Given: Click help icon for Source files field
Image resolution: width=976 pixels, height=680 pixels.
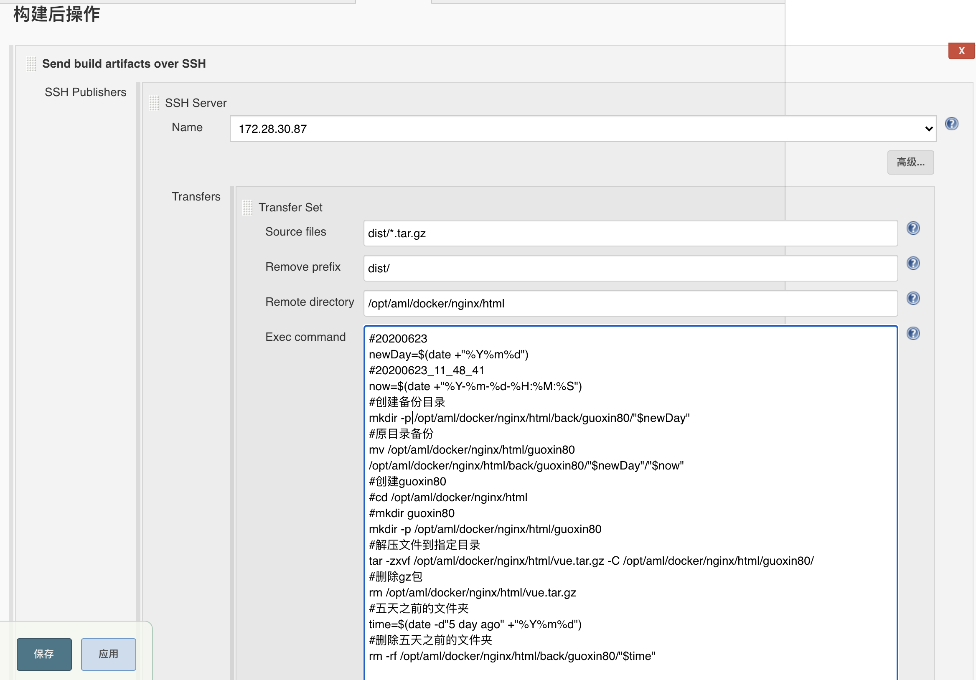Looking at the screenshot, I should click(x=912, y=228).
